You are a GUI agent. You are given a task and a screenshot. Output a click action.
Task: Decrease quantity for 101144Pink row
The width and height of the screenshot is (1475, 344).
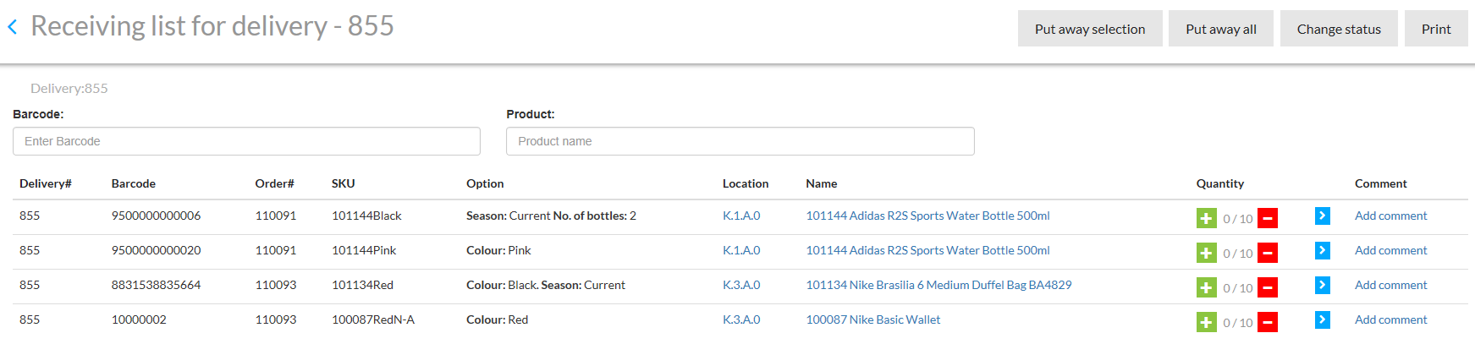pyautogui.click(x=1267, y=254)
